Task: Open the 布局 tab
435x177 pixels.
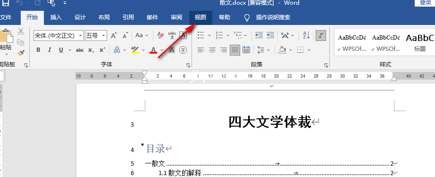Action: (x=104, y=18)
